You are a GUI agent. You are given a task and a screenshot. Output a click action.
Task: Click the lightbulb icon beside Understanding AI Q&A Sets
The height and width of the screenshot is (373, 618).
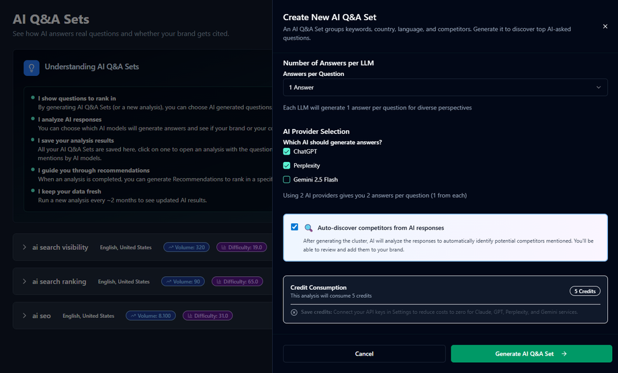pyautogui.click(x=31, y=67)
